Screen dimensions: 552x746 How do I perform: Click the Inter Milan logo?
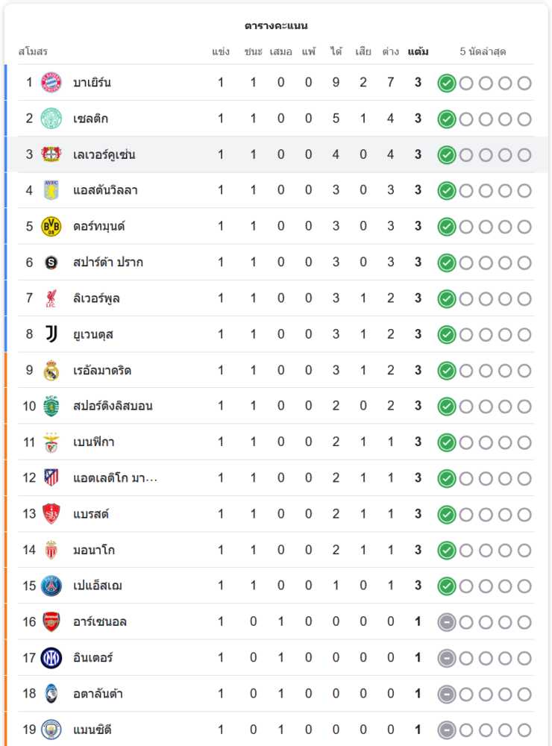tap(51, 657)
